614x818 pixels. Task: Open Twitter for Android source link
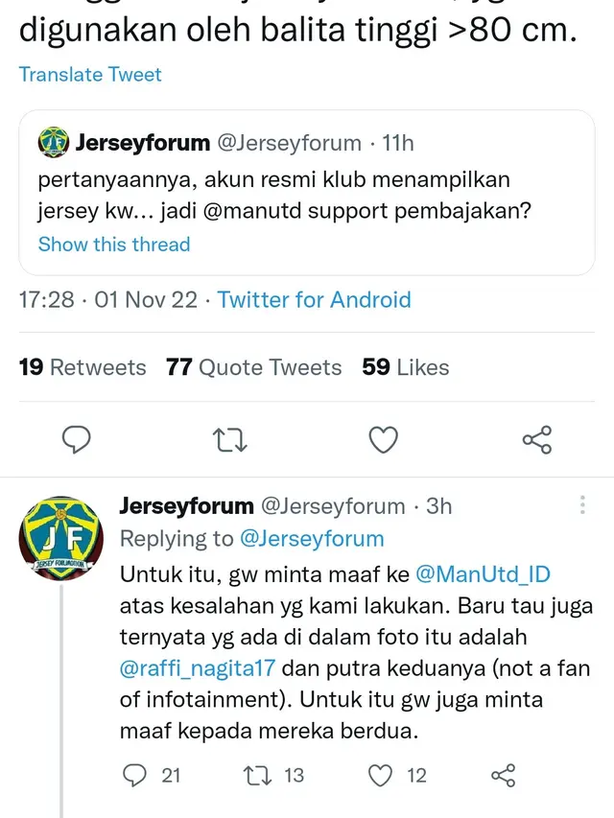[x=314, y=299]
